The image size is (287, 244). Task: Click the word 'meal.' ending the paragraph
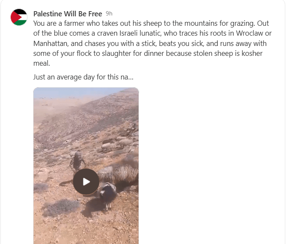tap(42, 63)
